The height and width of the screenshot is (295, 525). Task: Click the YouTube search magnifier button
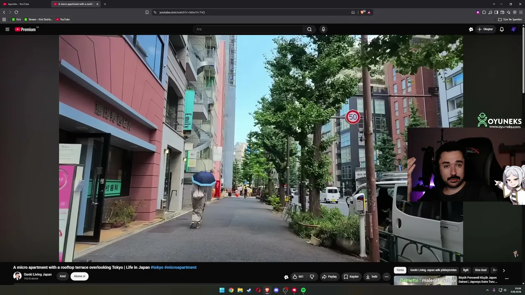(310, 29)
